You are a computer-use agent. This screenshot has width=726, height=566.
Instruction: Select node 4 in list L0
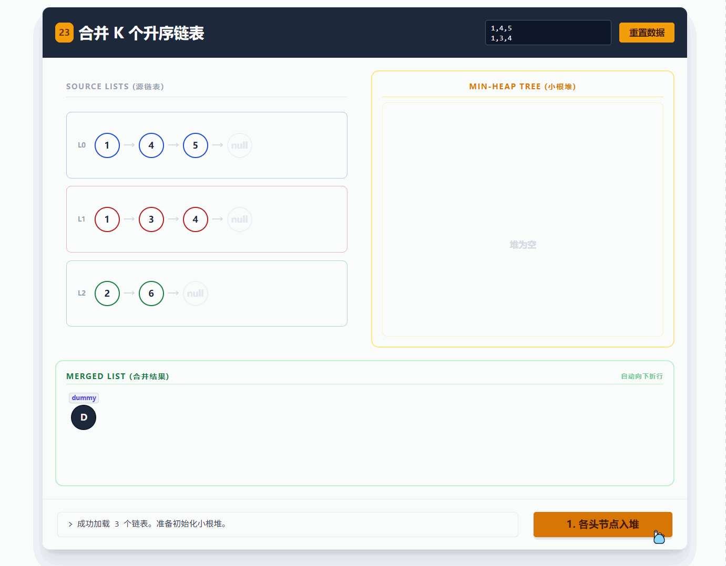coord(151,145)
